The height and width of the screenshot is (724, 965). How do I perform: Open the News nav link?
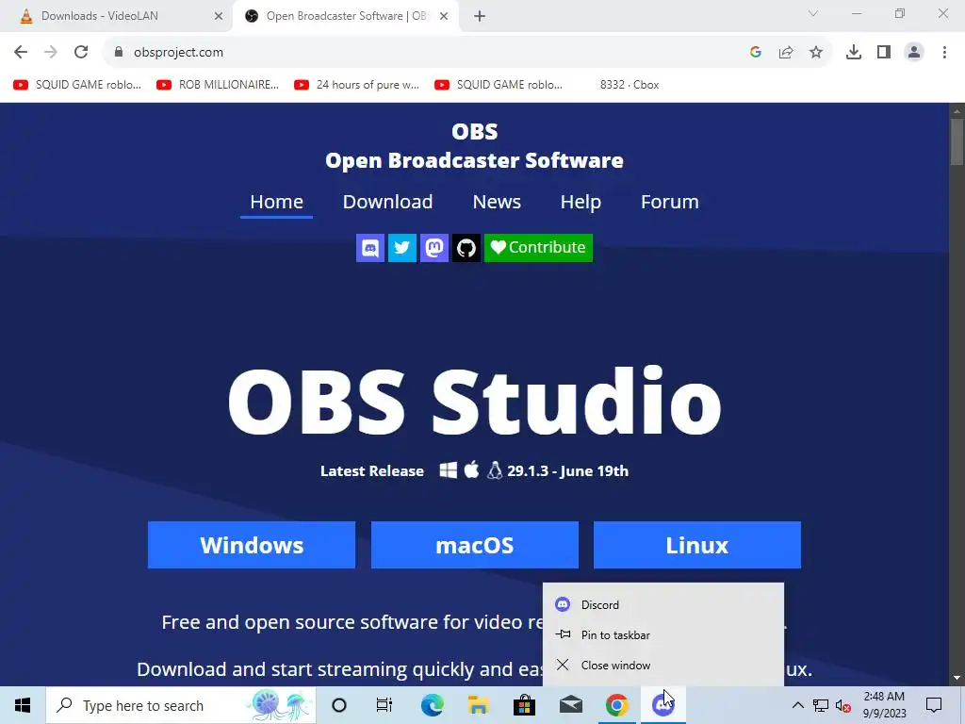coord(497,202)
